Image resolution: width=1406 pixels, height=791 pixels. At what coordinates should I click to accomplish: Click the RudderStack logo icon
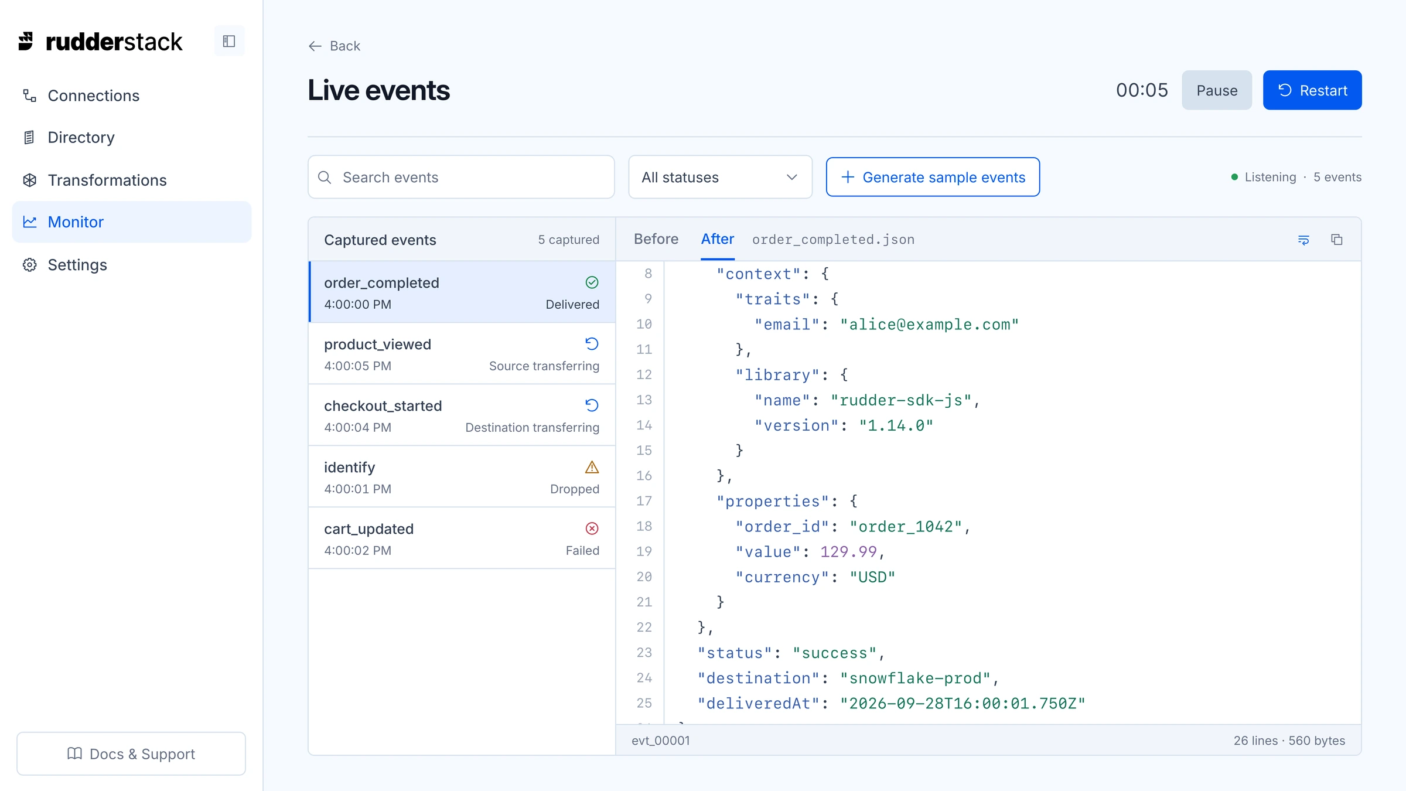click(26, 42)
